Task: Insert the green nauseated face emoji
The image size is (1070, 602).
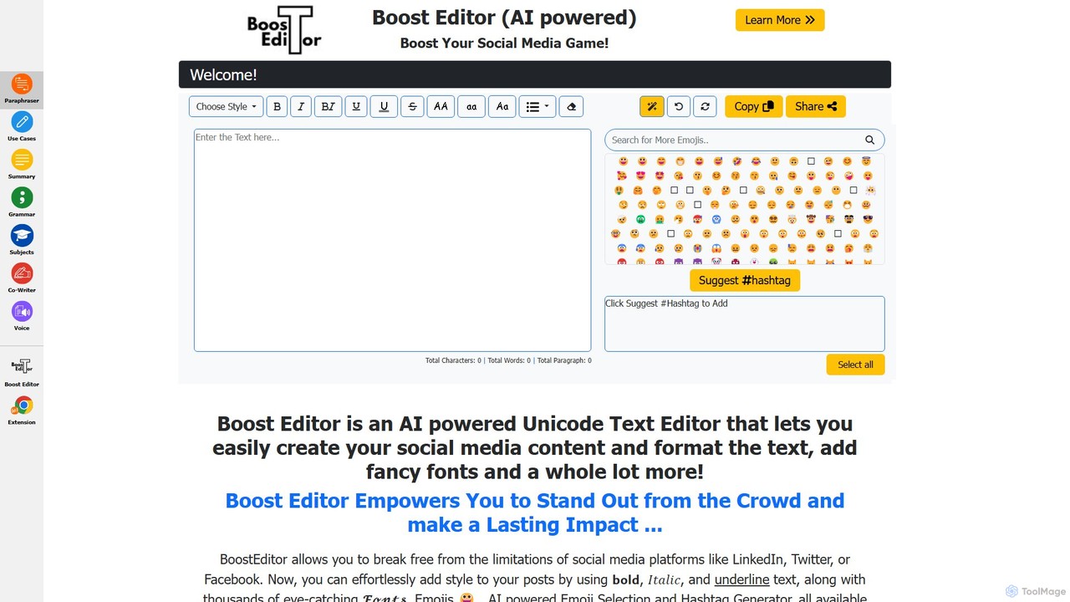Action: [641, 219]
